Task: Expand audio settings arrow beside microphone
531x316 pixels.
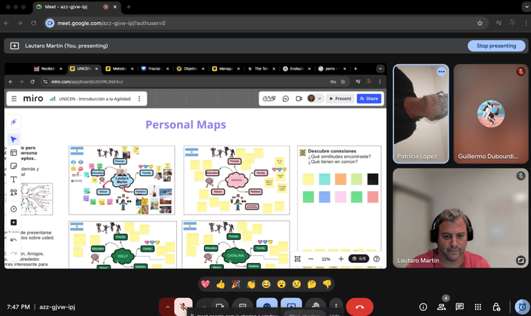Action: pos(167,307)
